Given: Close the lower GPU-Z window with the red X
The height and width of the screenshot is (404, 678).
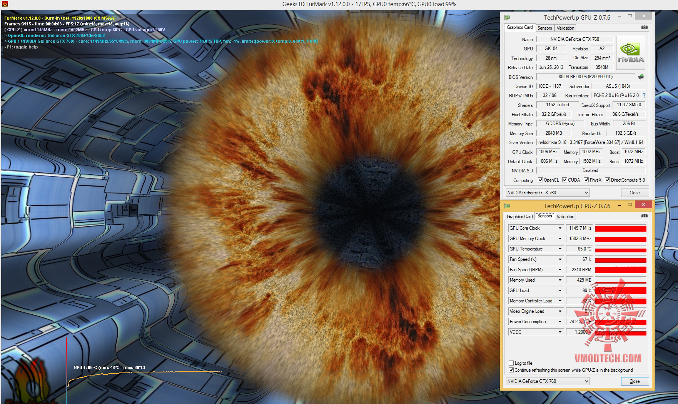Looking at the screenshot, I should click(x=644, y=204).
